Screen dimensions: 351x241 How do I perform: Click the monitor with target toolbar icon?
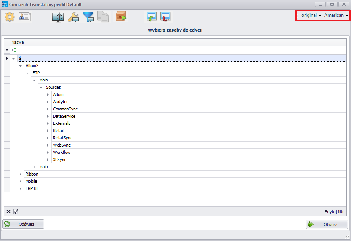click(x=58, y=17)
